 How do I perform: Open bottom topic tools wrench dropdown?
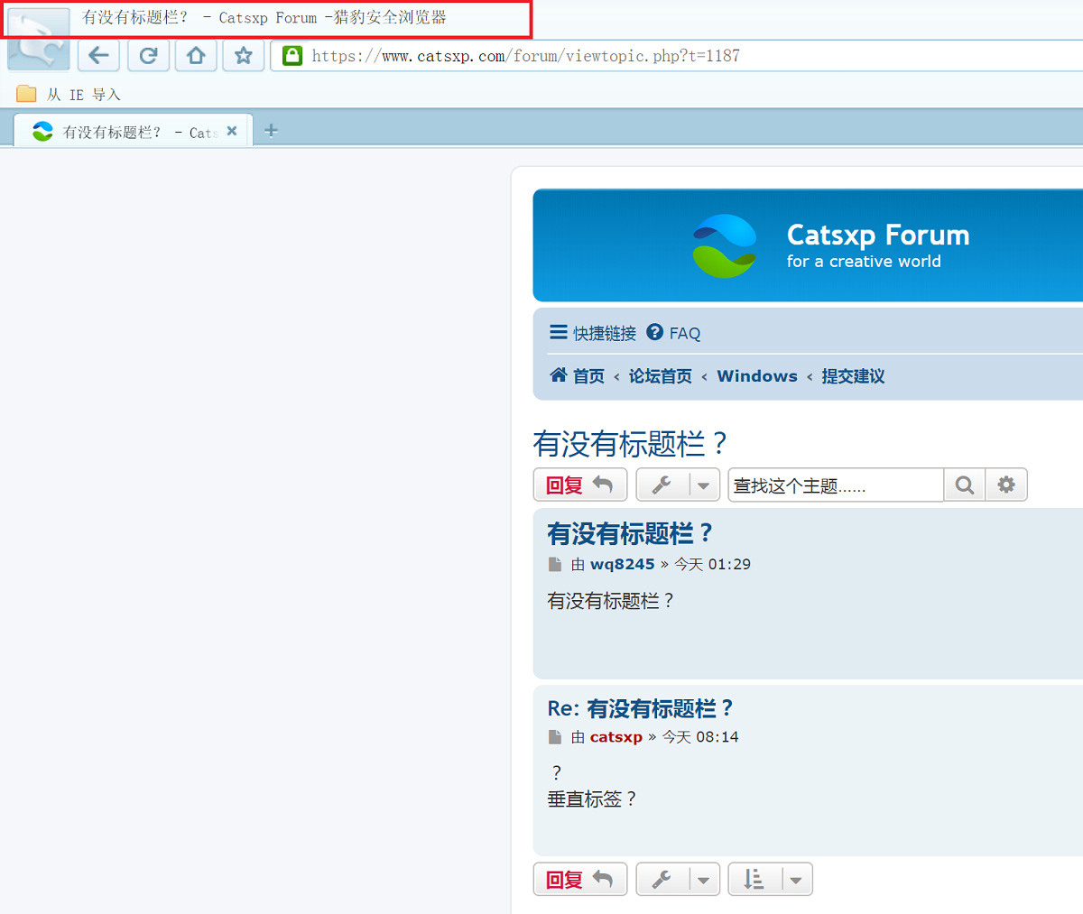pos(678,879)
